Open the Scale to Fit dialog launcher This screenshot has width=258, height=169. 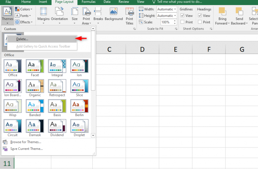pos(176,29)
